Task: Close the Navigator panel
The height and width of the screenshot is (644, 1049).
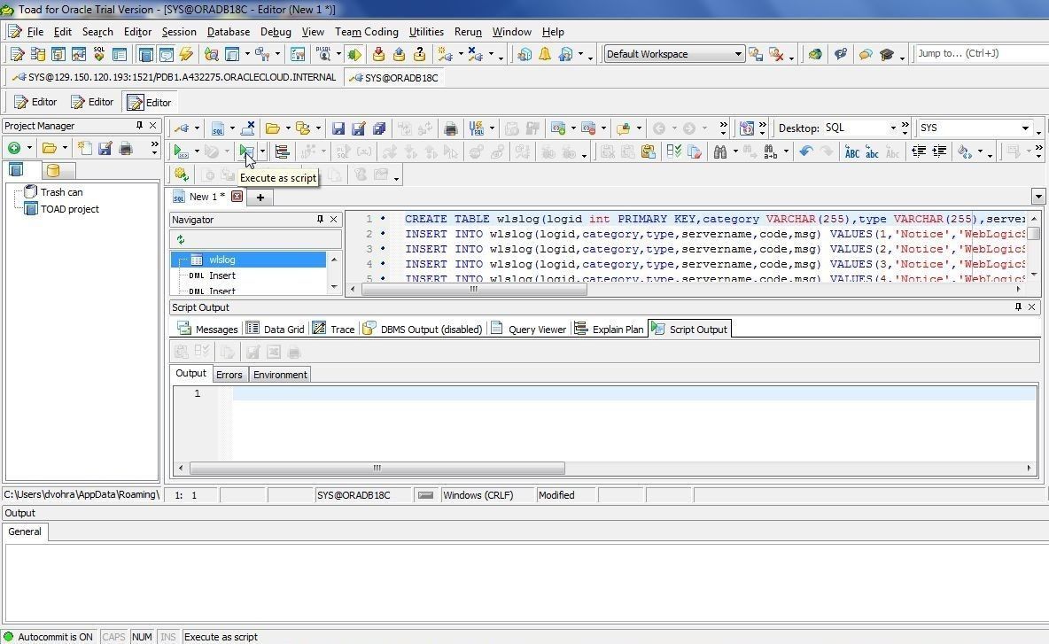Action: click(x=334, y=220)
